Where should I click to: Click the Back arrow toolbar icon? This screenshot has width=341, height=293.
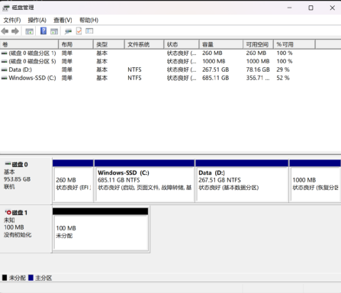point(5,31)
